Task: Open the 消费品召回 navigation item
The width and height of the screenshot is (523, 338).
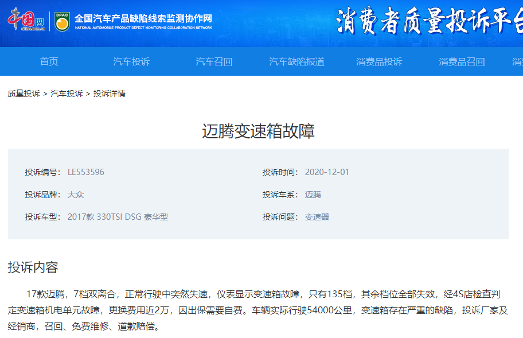Action: click(462, 61)
